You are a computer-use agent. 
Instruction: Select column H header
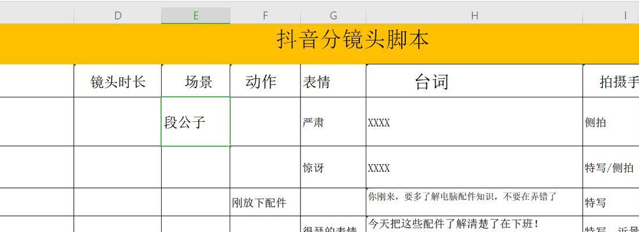pos(474,16)
